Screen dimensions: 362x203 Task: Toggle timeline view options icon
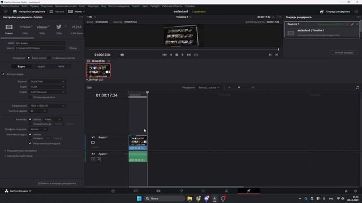[x=89, y=87]
